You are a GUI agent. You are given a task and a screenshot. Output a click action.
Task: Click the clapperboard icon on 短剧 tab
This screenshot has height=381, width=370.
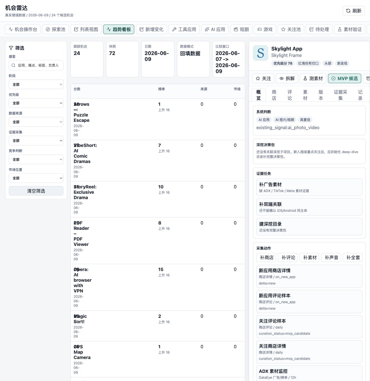coord(236,29)
